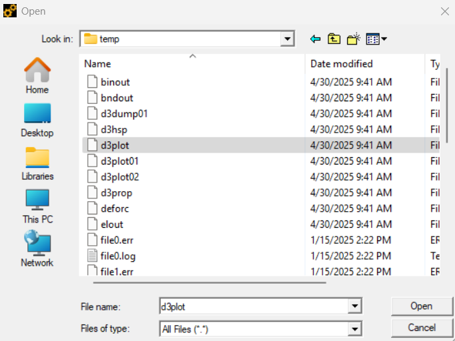The width and height of the screenshot is (455, 341).
Task: Click the Open button
Action: pos(421,306)
